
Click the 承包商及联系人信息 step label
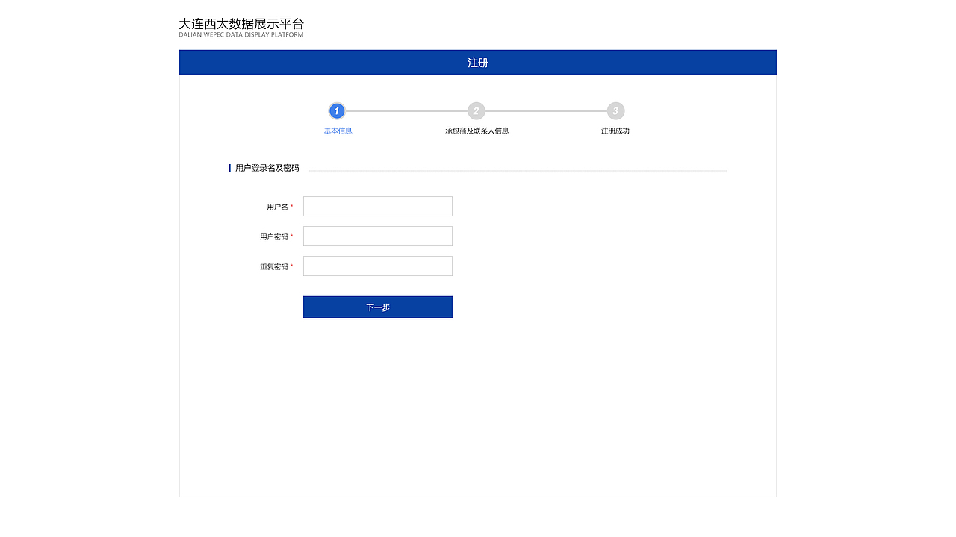coord(477,131)
